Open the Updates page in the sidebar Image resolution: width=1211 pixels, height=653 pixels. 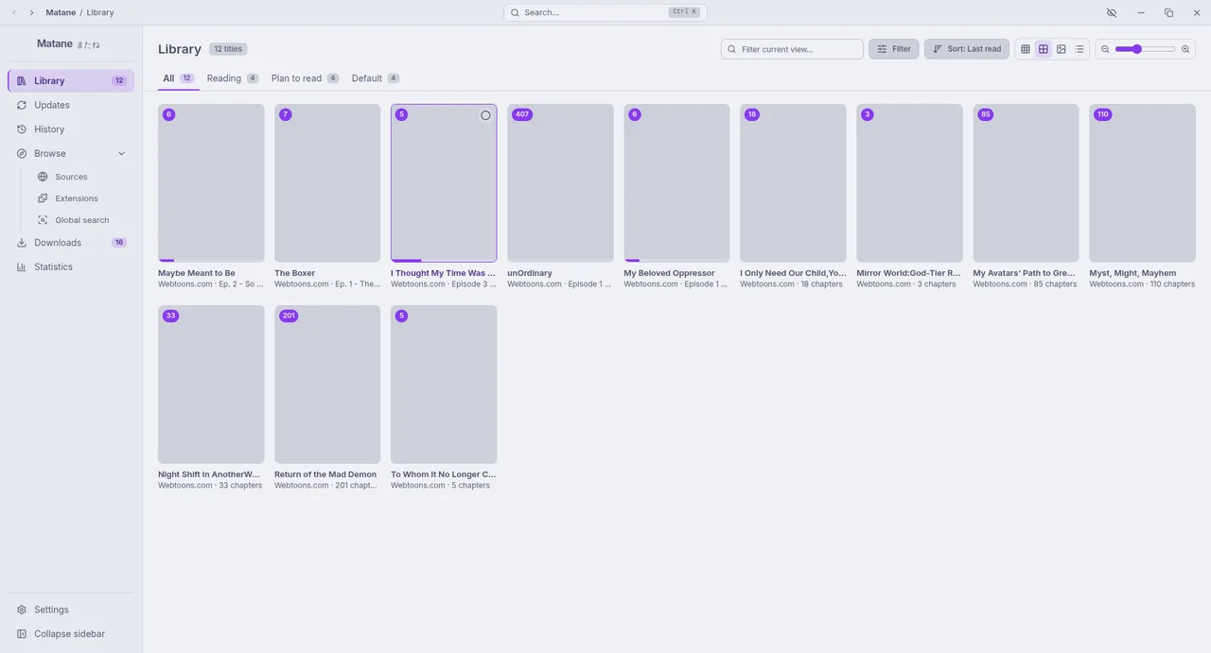coord(71,105)
